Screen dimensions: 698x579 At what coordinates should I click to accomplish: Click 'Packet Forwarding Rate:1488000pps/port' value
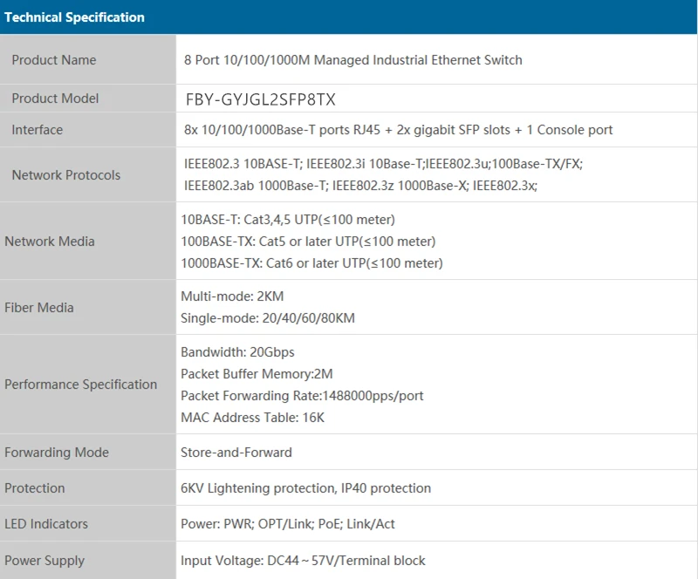click(302, 396)
